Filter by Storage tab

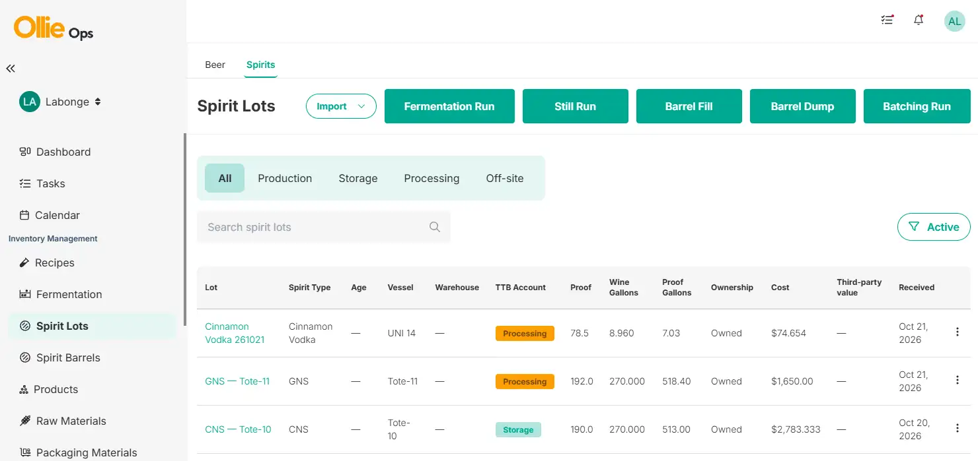tap(358, 178)
